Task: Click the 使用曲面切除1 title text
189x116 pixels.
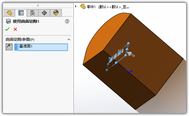Action: pyautogui.click(x=26, y=22)
